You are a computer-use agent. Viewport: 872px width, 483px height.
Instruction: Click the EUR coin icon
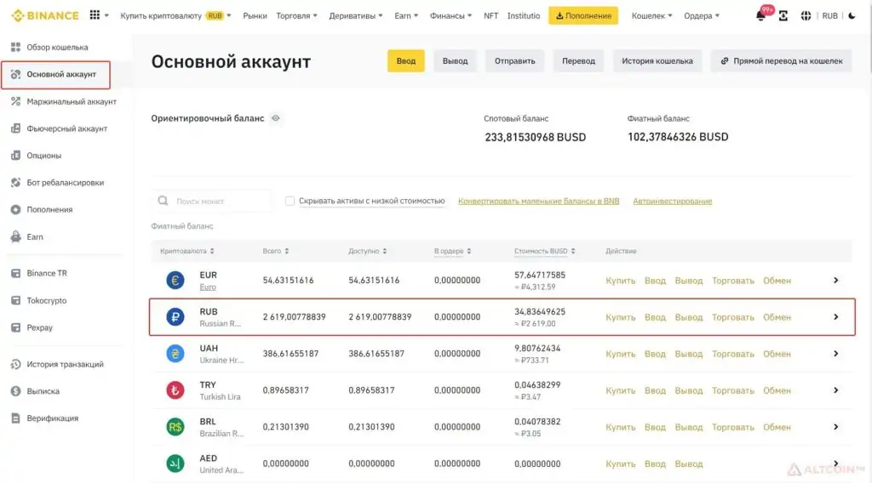click(175, 281)
